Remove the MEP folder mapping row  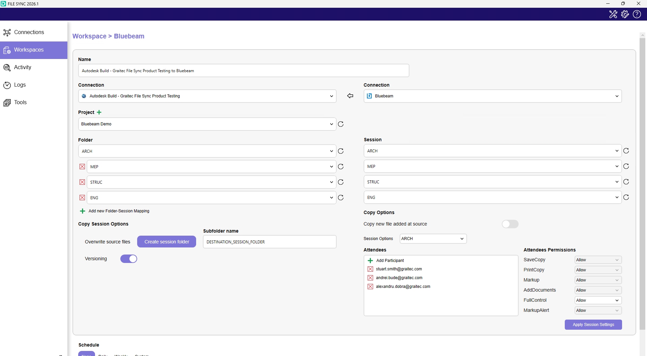82,167
